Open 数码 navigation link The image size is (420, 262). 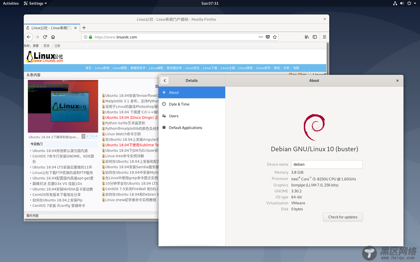pos(277,68)
